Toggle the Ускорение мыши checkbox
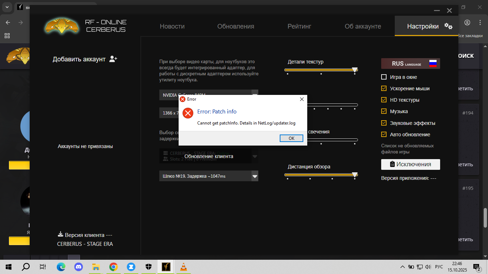This screenshot has width=488, height=274. (384, 88)
